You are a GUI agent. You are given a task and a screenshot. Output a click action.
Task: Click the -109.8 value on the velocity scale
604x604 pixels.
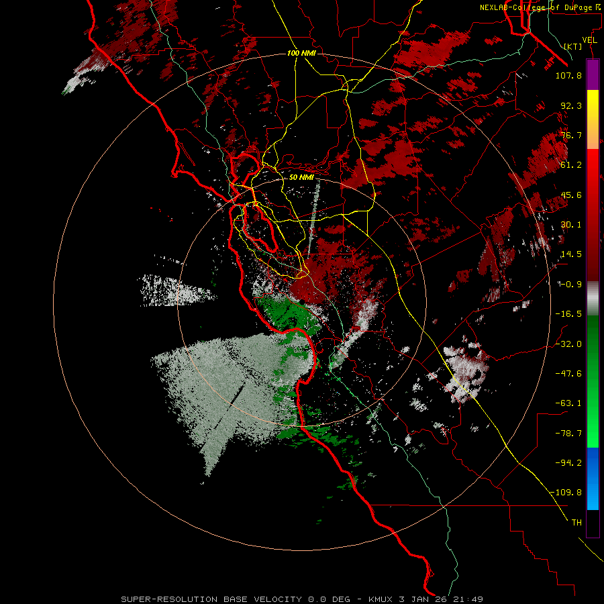566,493
